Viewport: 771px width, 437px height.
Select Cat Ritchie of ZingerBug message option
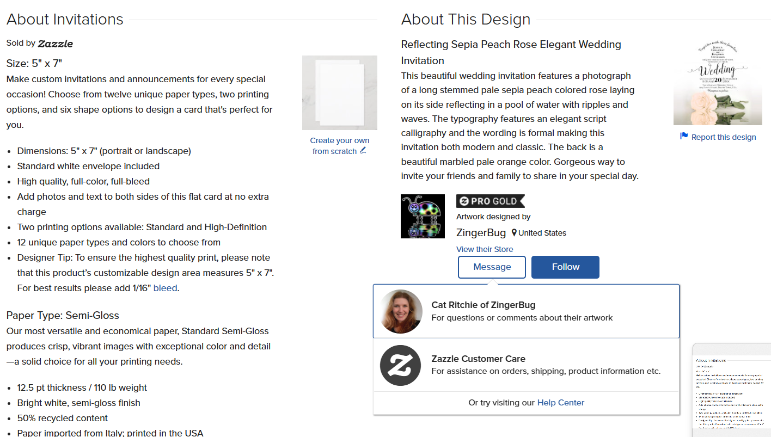point(526,311)
